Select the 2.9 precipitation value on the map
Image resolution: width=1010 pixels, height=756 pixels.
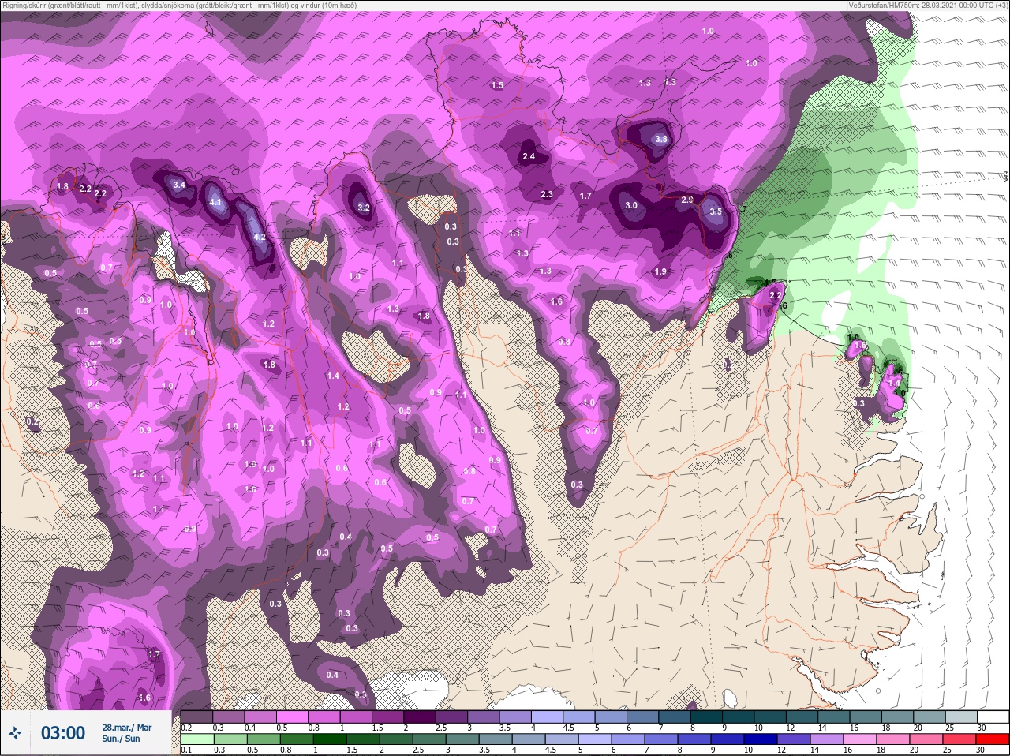687,200
